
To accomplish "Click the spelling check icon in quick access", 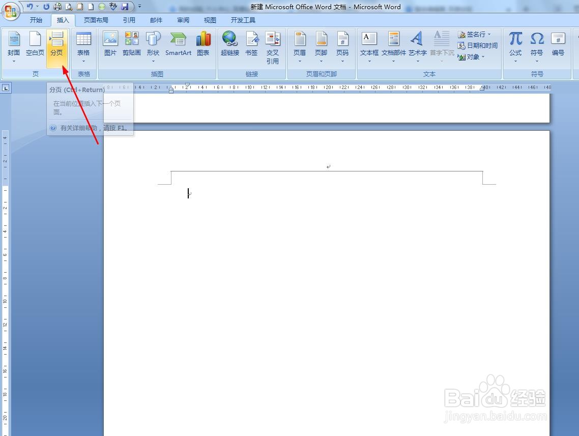I will tap(113, 6).
